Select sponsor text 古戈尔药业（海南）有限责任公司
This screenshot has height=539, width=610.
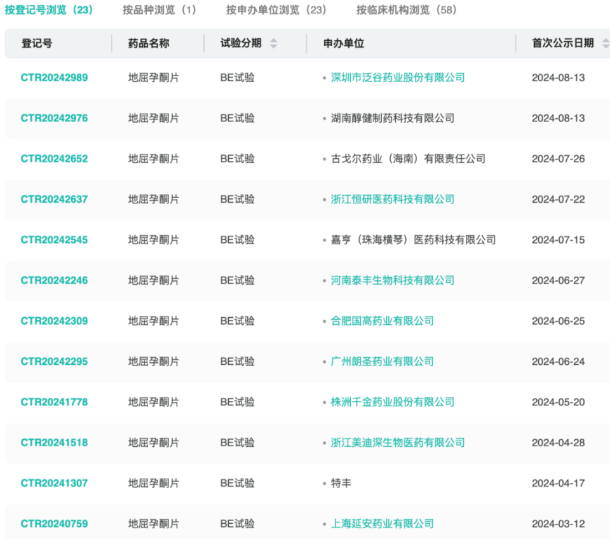click(408, 158)
